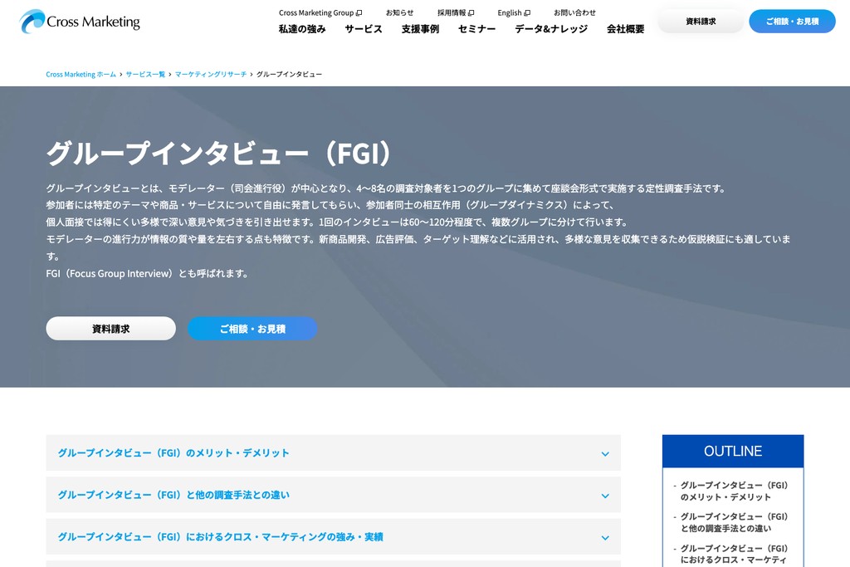Click 資料請求 button in hero banner
Image resolution: width=850 pixels, height=567 pixels.
[x=110, y=329]
